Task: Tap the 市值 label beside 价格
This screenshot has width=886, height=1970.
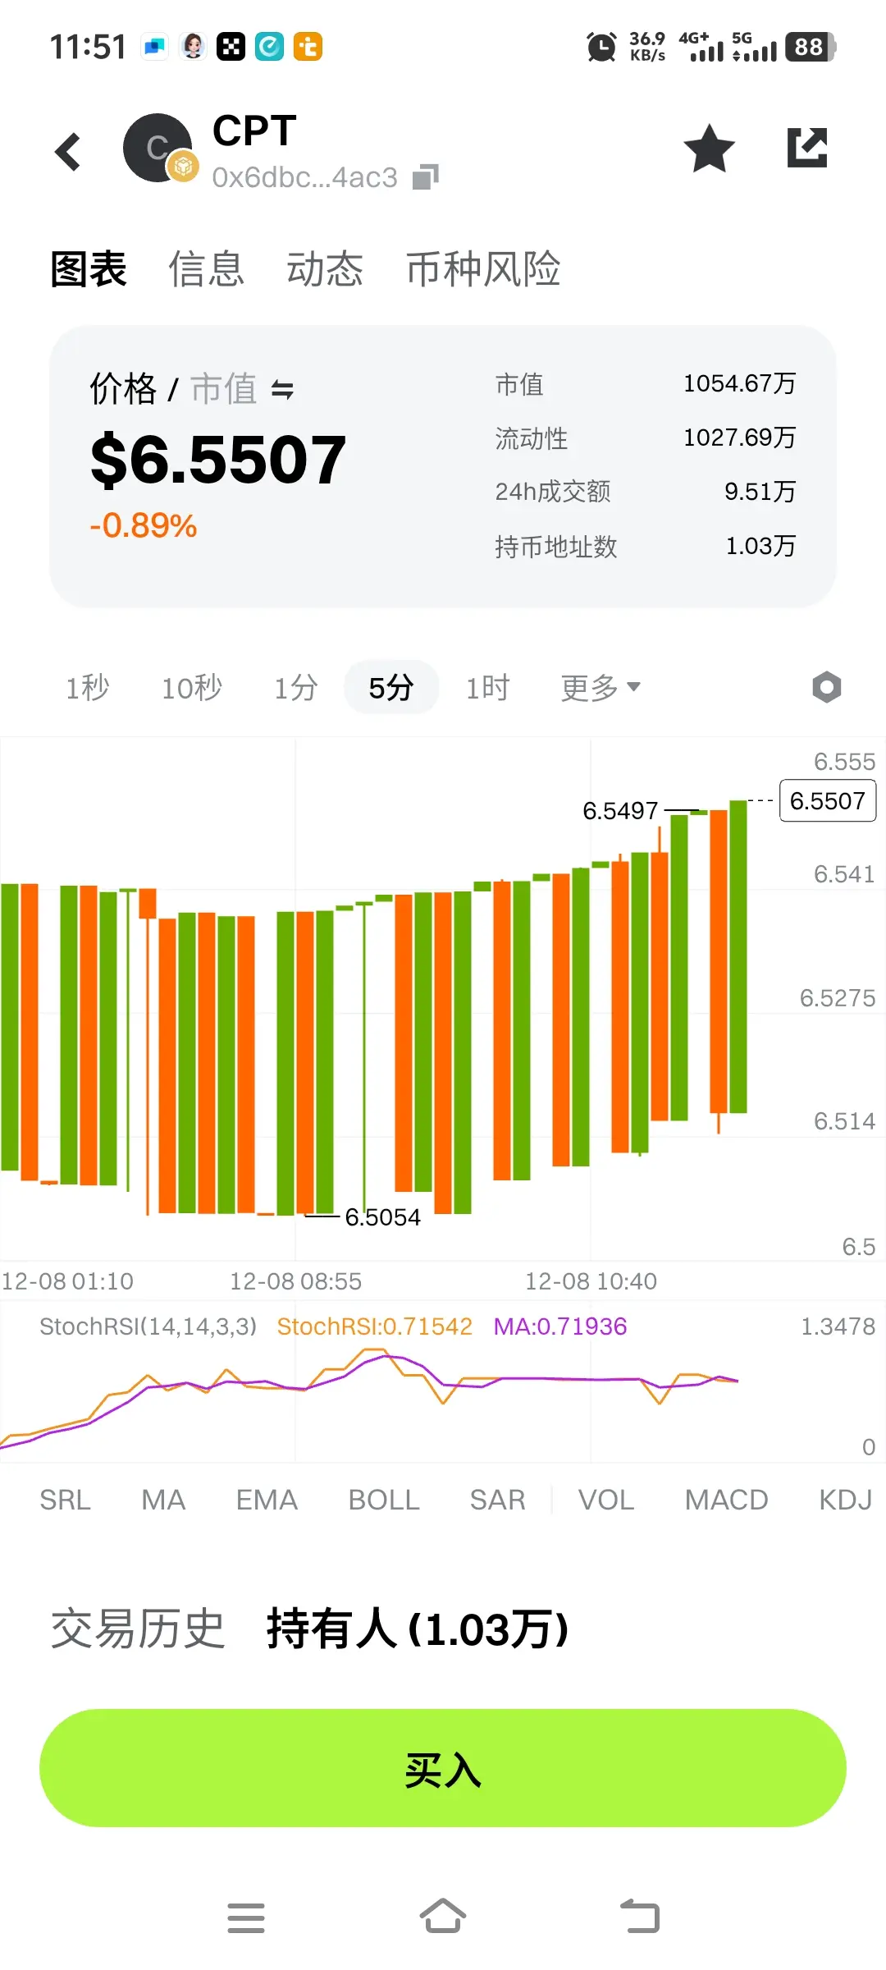Action: (x=224, y=389)
